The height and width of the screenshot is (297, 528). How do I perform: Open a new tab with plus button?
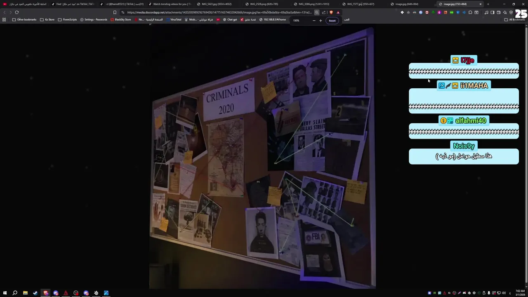488,4
